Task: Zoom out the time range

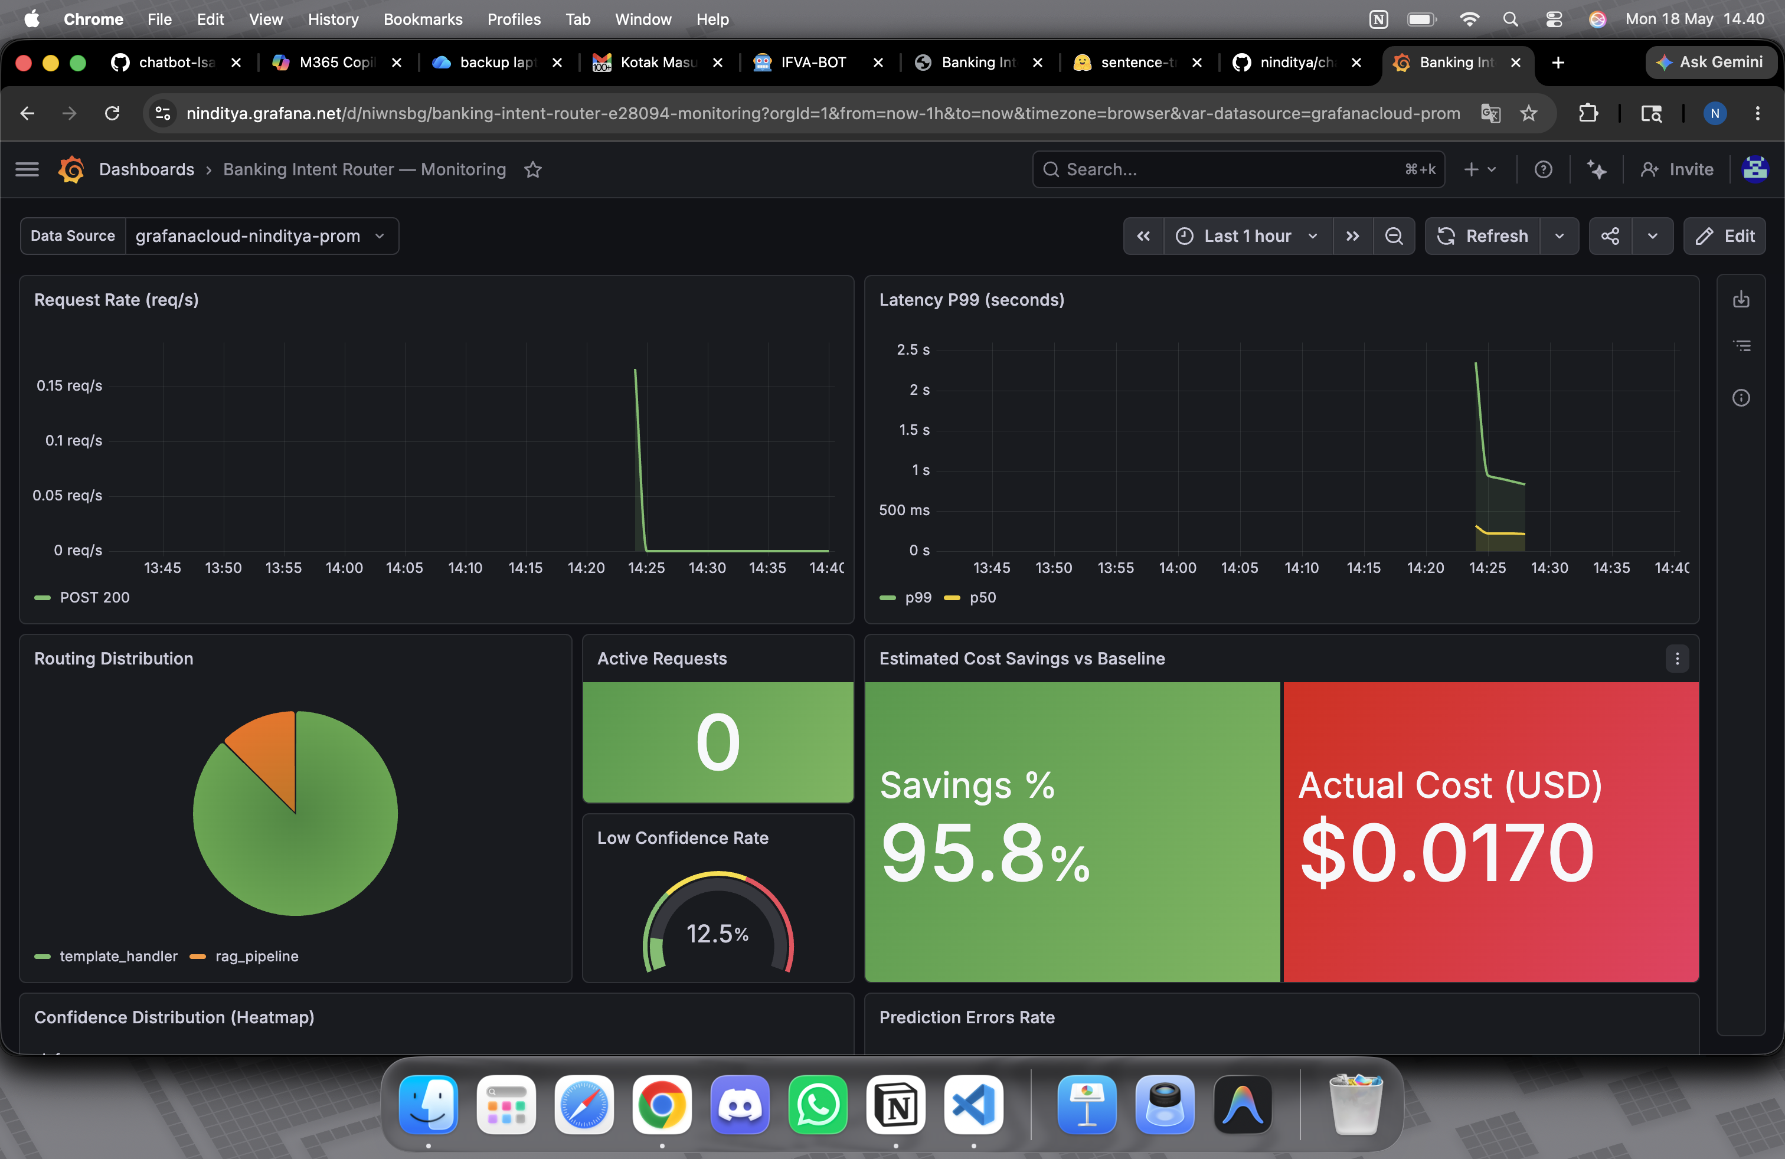Action: coord(1394,236)
